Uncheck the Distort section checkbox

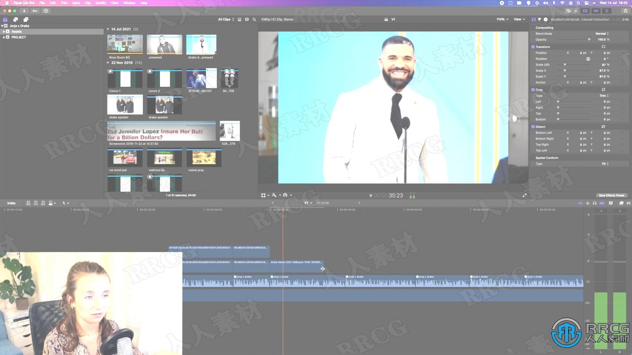coord(533,127)
